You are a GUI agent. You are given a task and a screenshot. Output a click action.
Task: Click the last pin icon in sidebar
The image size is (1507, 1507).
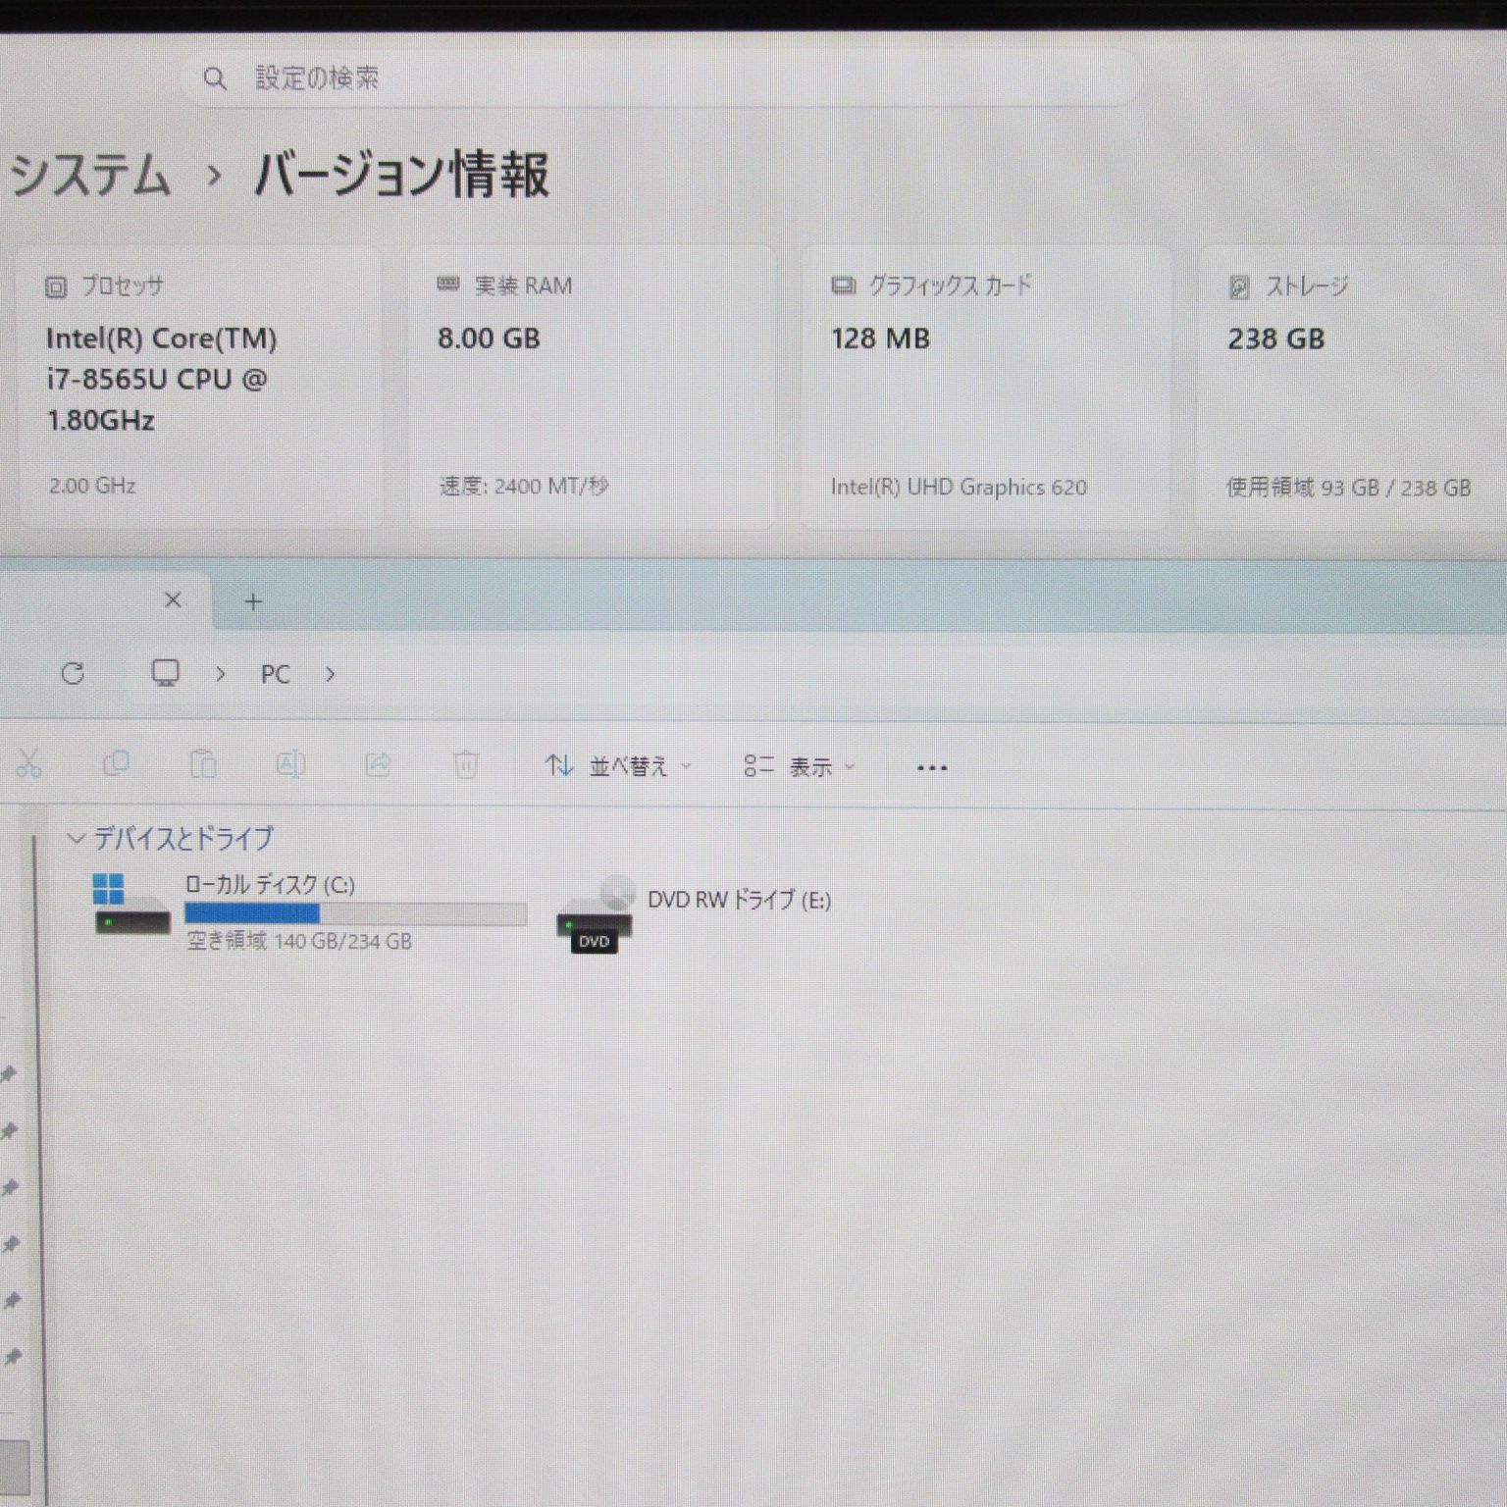[12, 1358]
